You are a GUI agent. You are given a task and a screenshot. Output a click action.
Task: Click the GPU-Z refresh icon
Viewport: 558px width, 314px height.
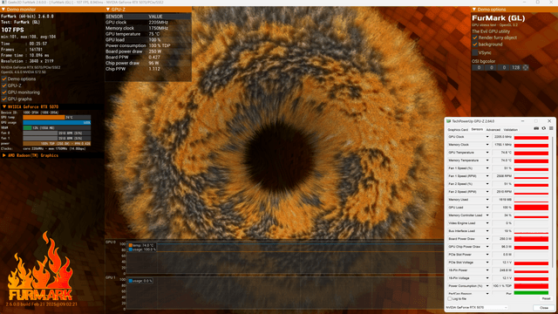tap(544, 128)
